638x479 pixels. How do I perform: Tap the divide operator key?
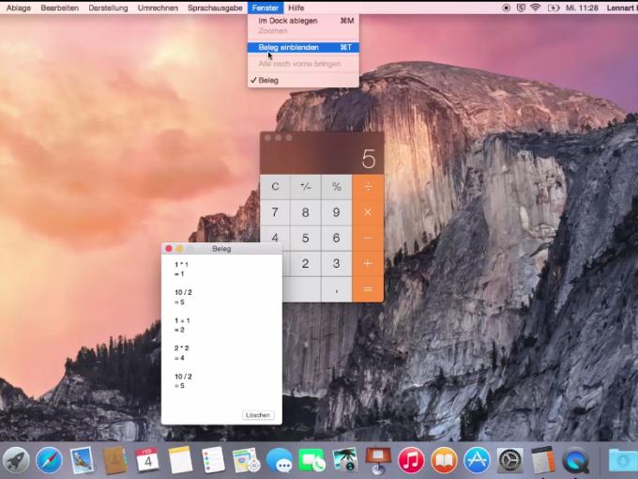click(368, 187)
